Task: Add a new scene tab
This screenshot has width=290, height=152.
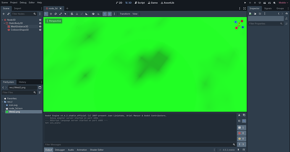Action: [67, 8]
